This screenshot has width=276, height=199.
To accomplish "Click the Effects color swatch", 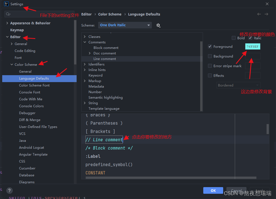I will tap(252, 75).
